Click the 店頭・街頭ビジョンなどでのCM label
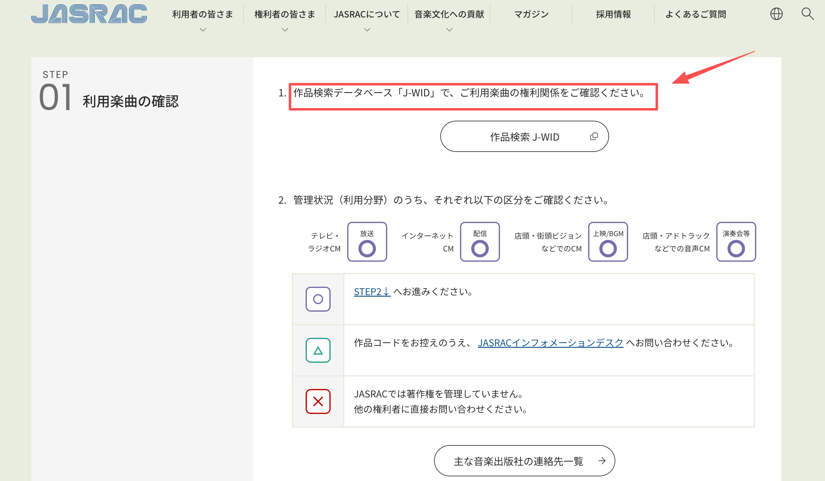 coord(548,242)
